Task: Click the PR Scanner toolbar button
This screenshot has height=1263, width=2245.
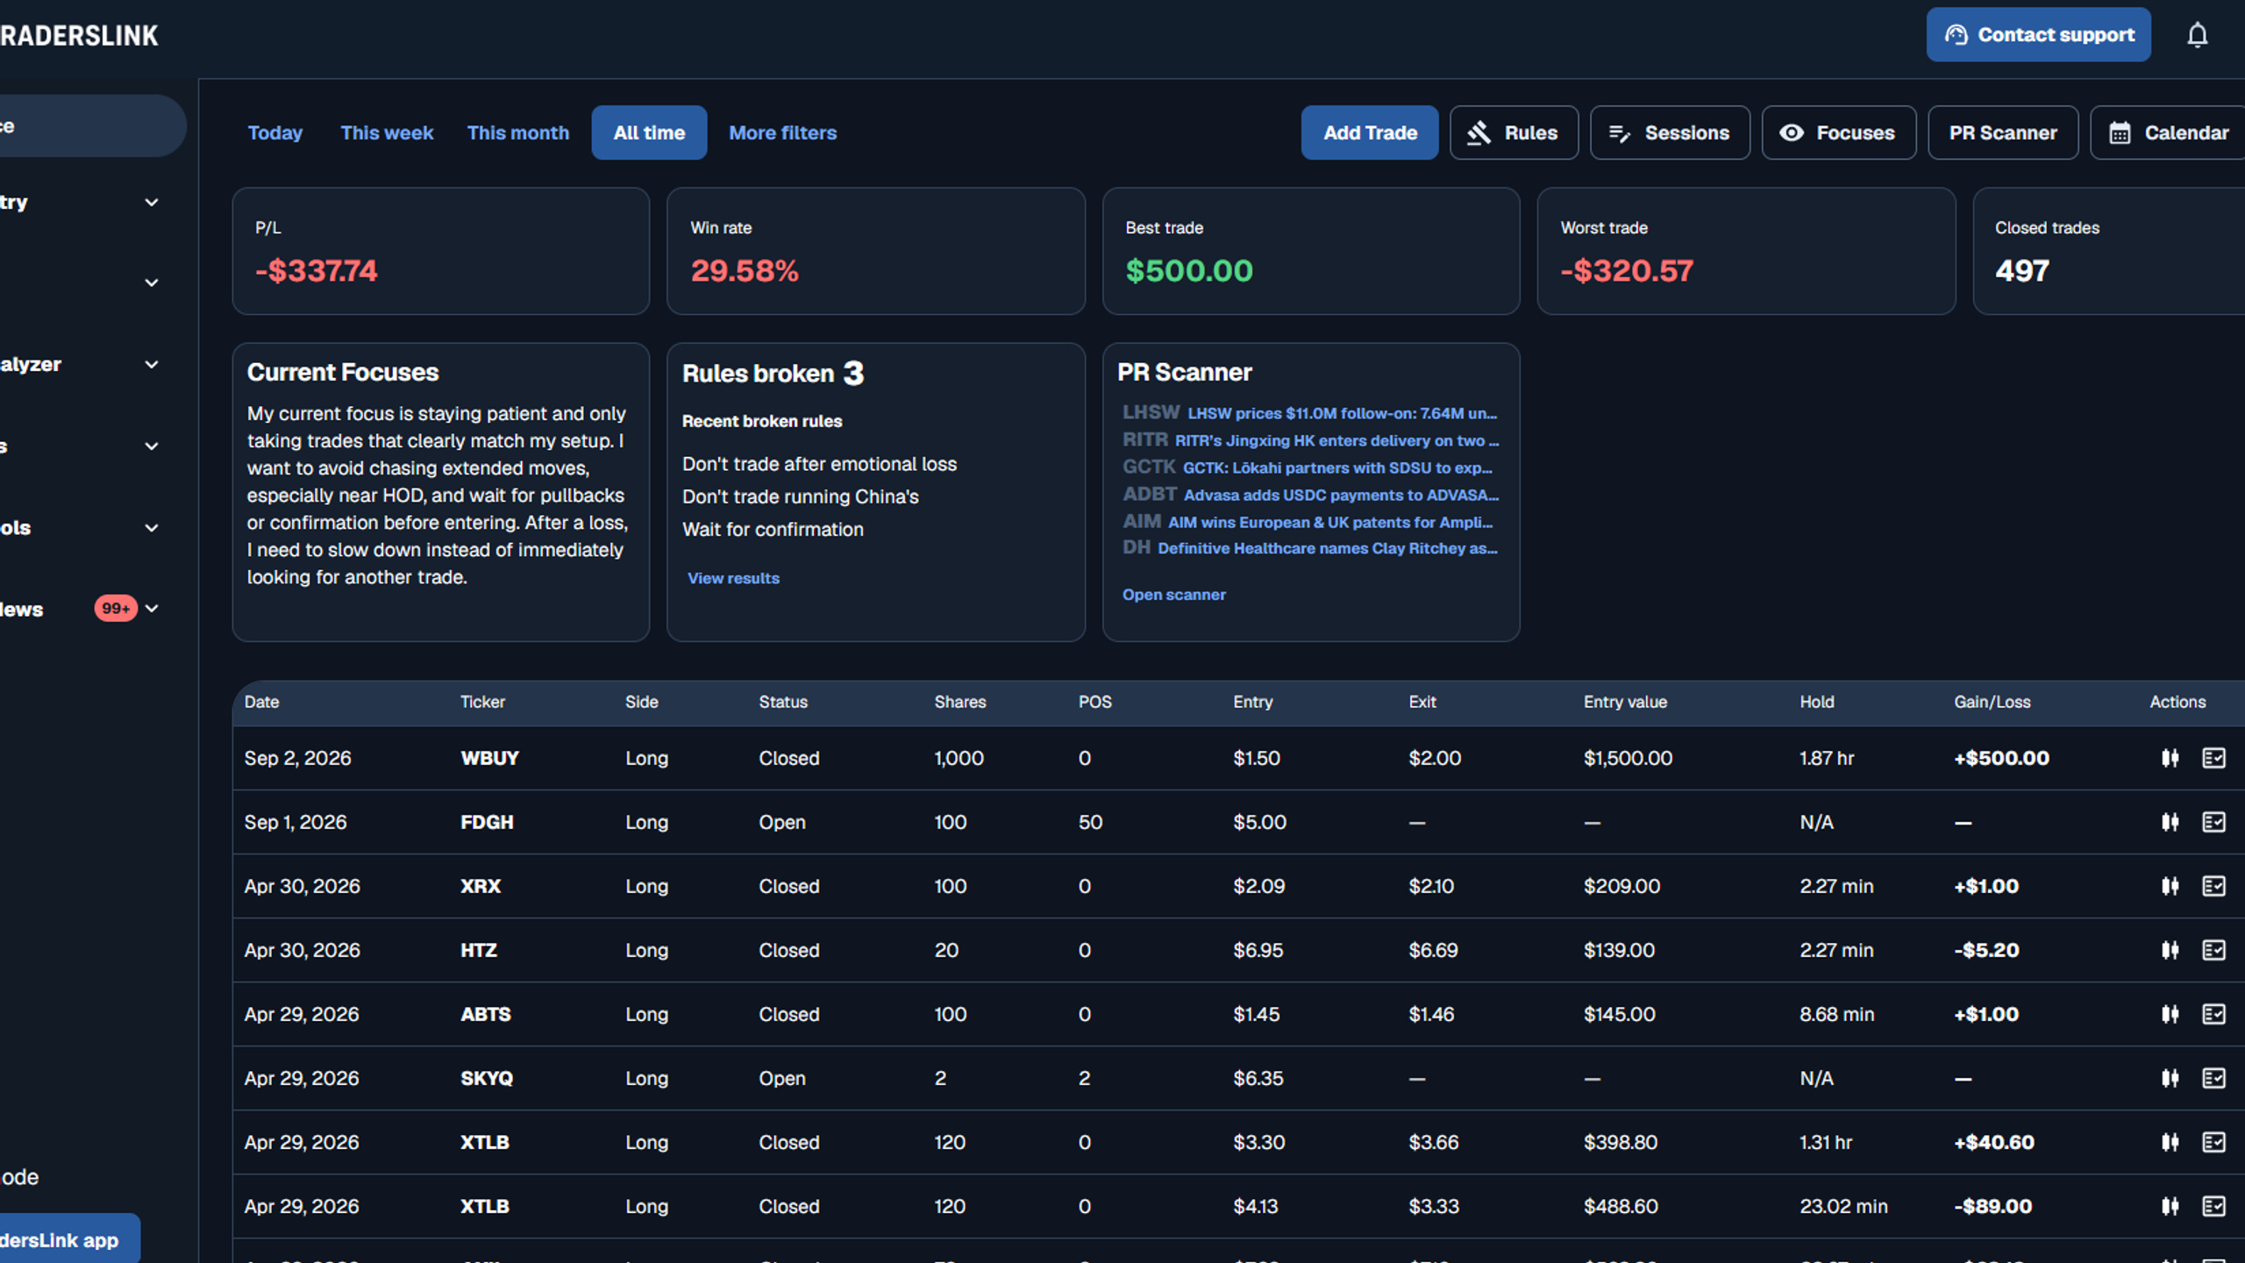Action: tap(2003, 132)
